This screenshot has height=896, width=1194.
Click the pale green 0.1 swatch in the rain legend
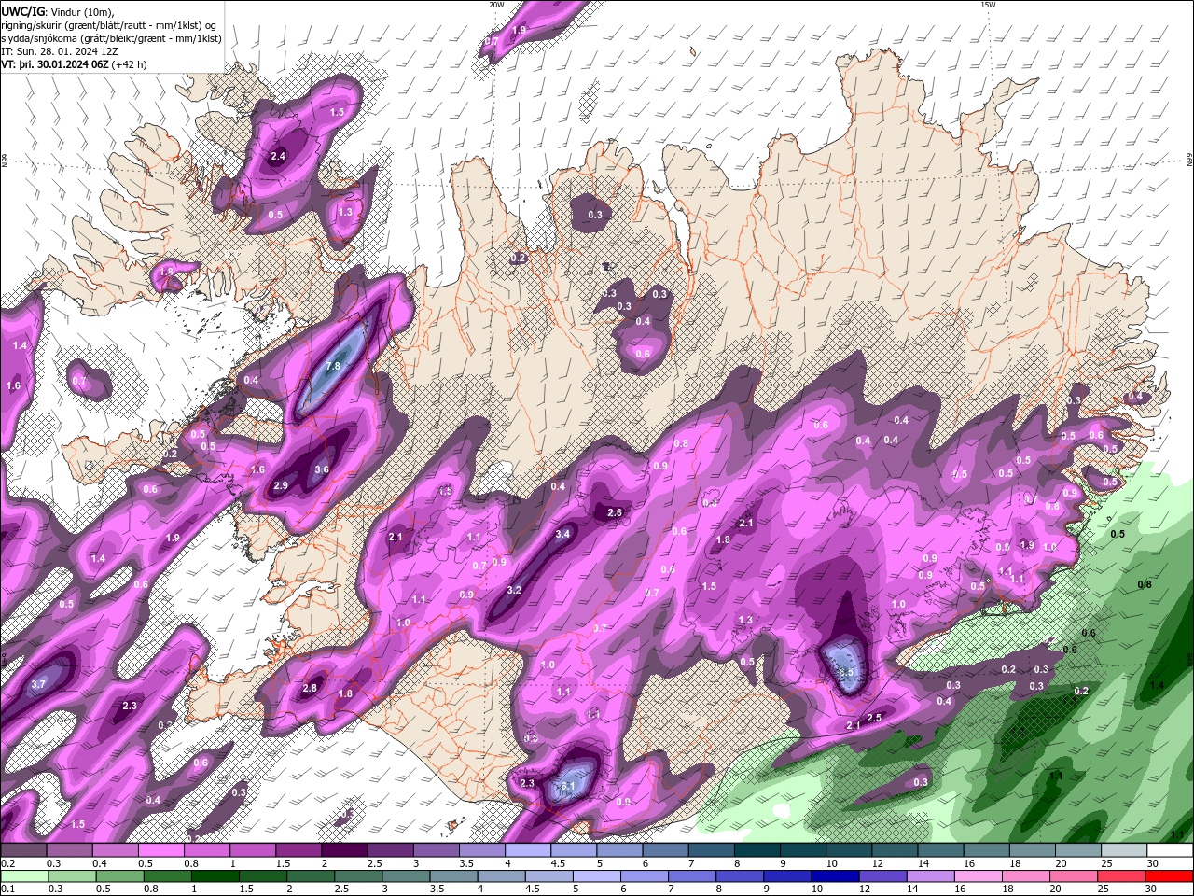click(25, 876)
